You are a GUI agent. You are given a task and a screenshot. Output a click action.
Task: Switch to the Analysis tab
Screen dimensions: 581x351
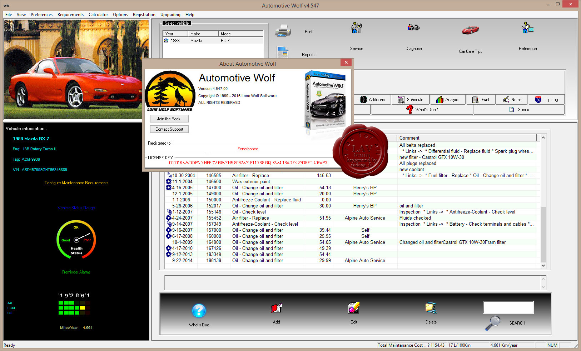pyautogui.click(x=448, y=100)
